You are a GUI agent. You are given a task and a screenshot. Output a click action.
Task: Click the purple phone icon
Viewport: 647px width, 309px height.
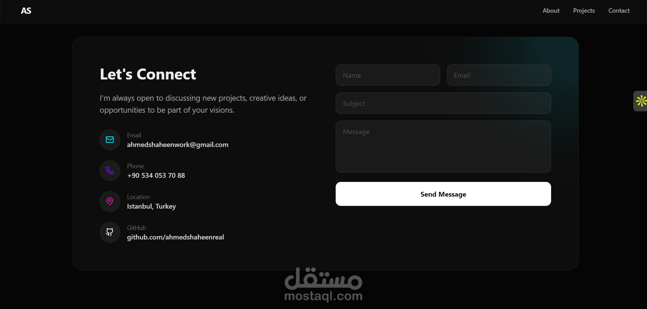110,170
